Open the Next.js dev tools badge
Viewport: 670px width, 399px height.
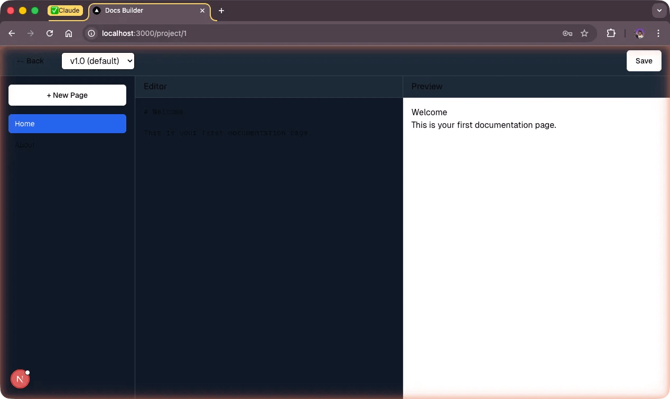[20, 379]
